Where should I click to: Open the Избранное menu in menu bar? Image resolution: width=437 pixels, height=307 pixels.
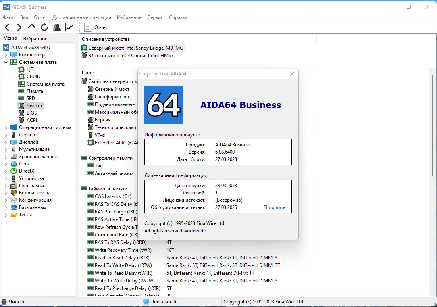pyautogui.click(x=129, y=17)
